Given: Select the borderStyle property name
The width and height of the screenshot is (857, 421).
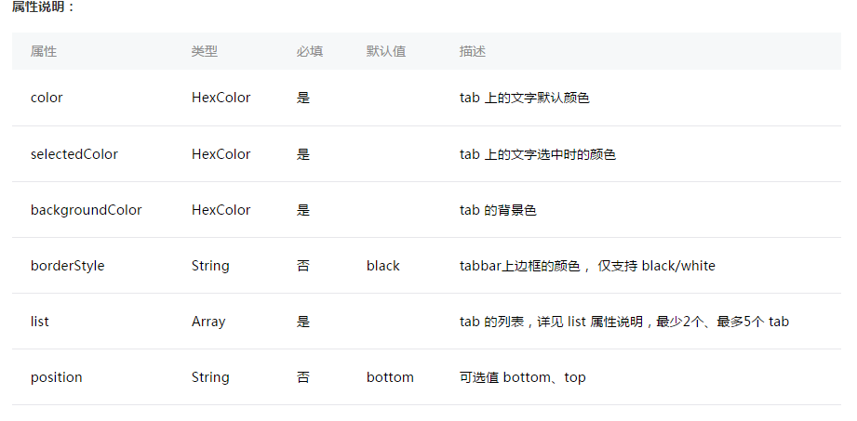Looking at the screenshot, I should coord(67,266).
